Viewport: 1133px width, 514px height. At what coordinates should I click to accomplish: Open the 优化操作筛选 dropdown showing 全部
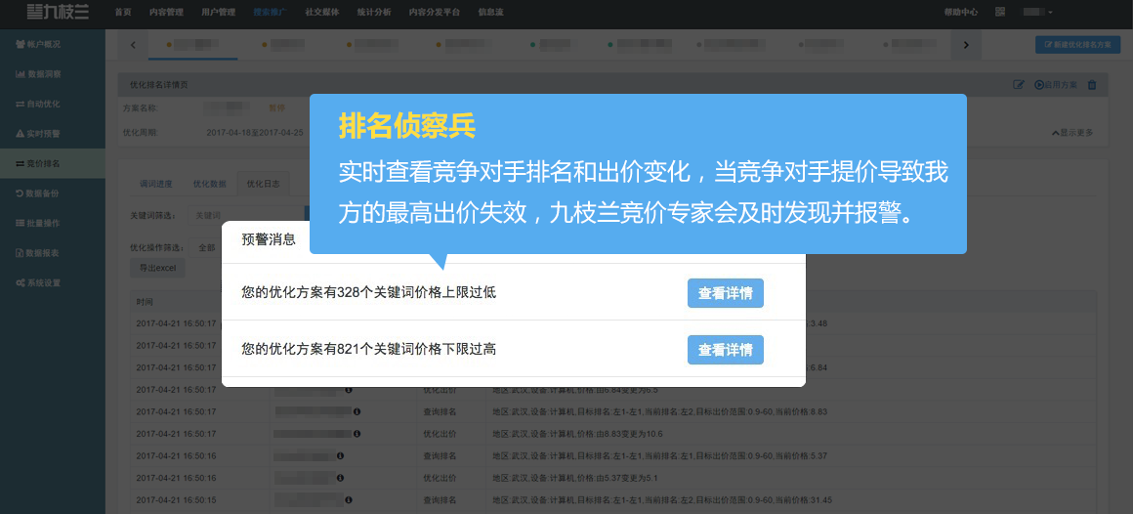tap(206, 247)
